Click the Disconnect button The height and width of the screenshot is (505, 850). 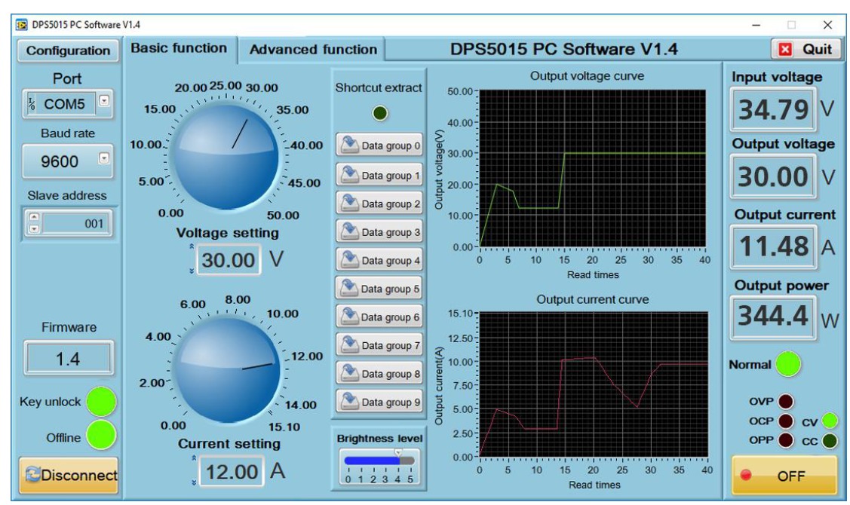click(x=69, y=475)
